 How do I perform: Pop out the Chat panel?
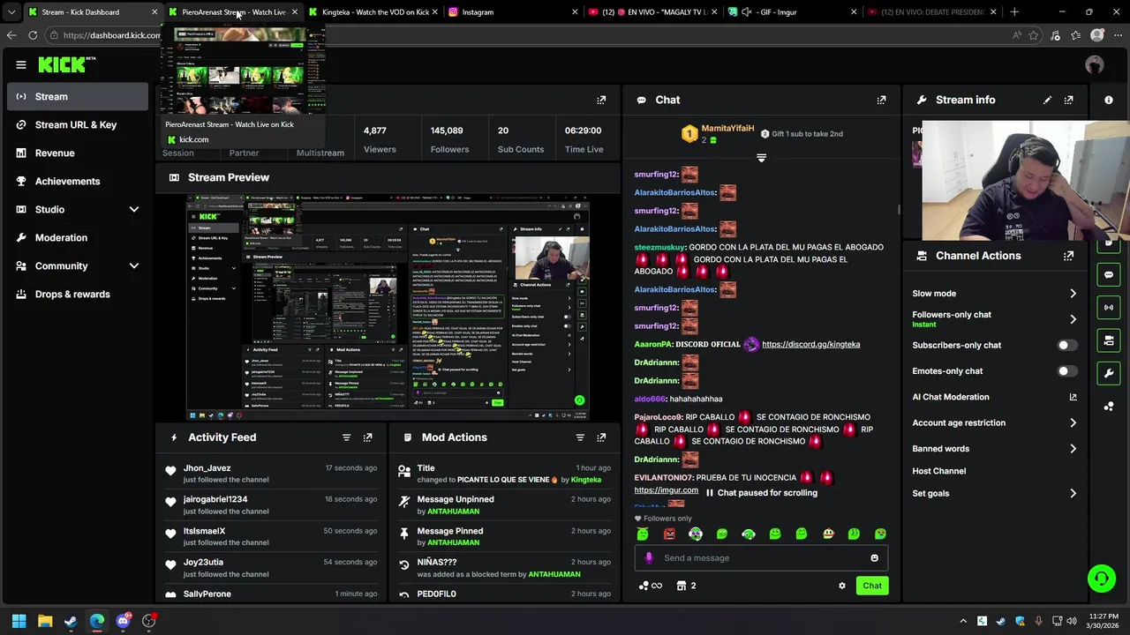pos(881,100)
